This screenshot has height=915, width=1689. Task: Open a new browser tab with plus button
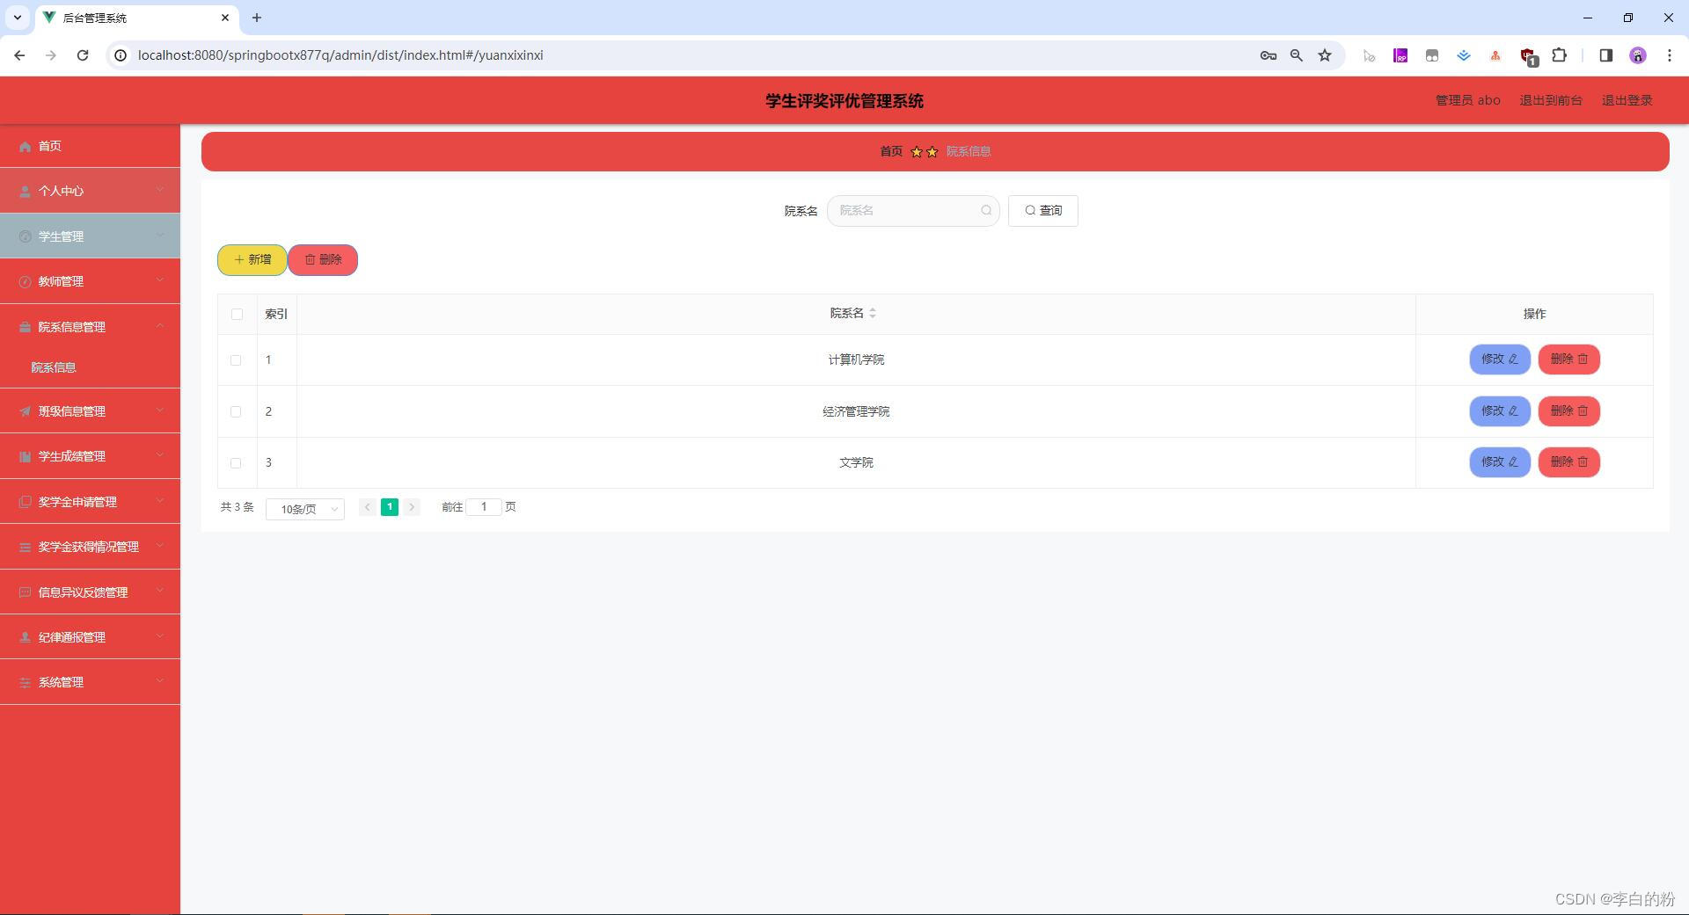click(257, 18)
